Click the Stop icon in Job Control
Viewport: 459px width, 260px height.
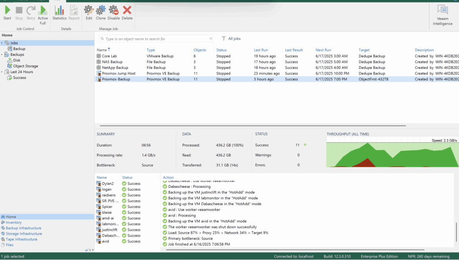19,13
